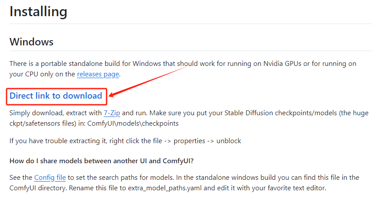Click the ComfyUI\models\checkpoints path text
The width and height of the screenshot is (380, 199).
133,124
